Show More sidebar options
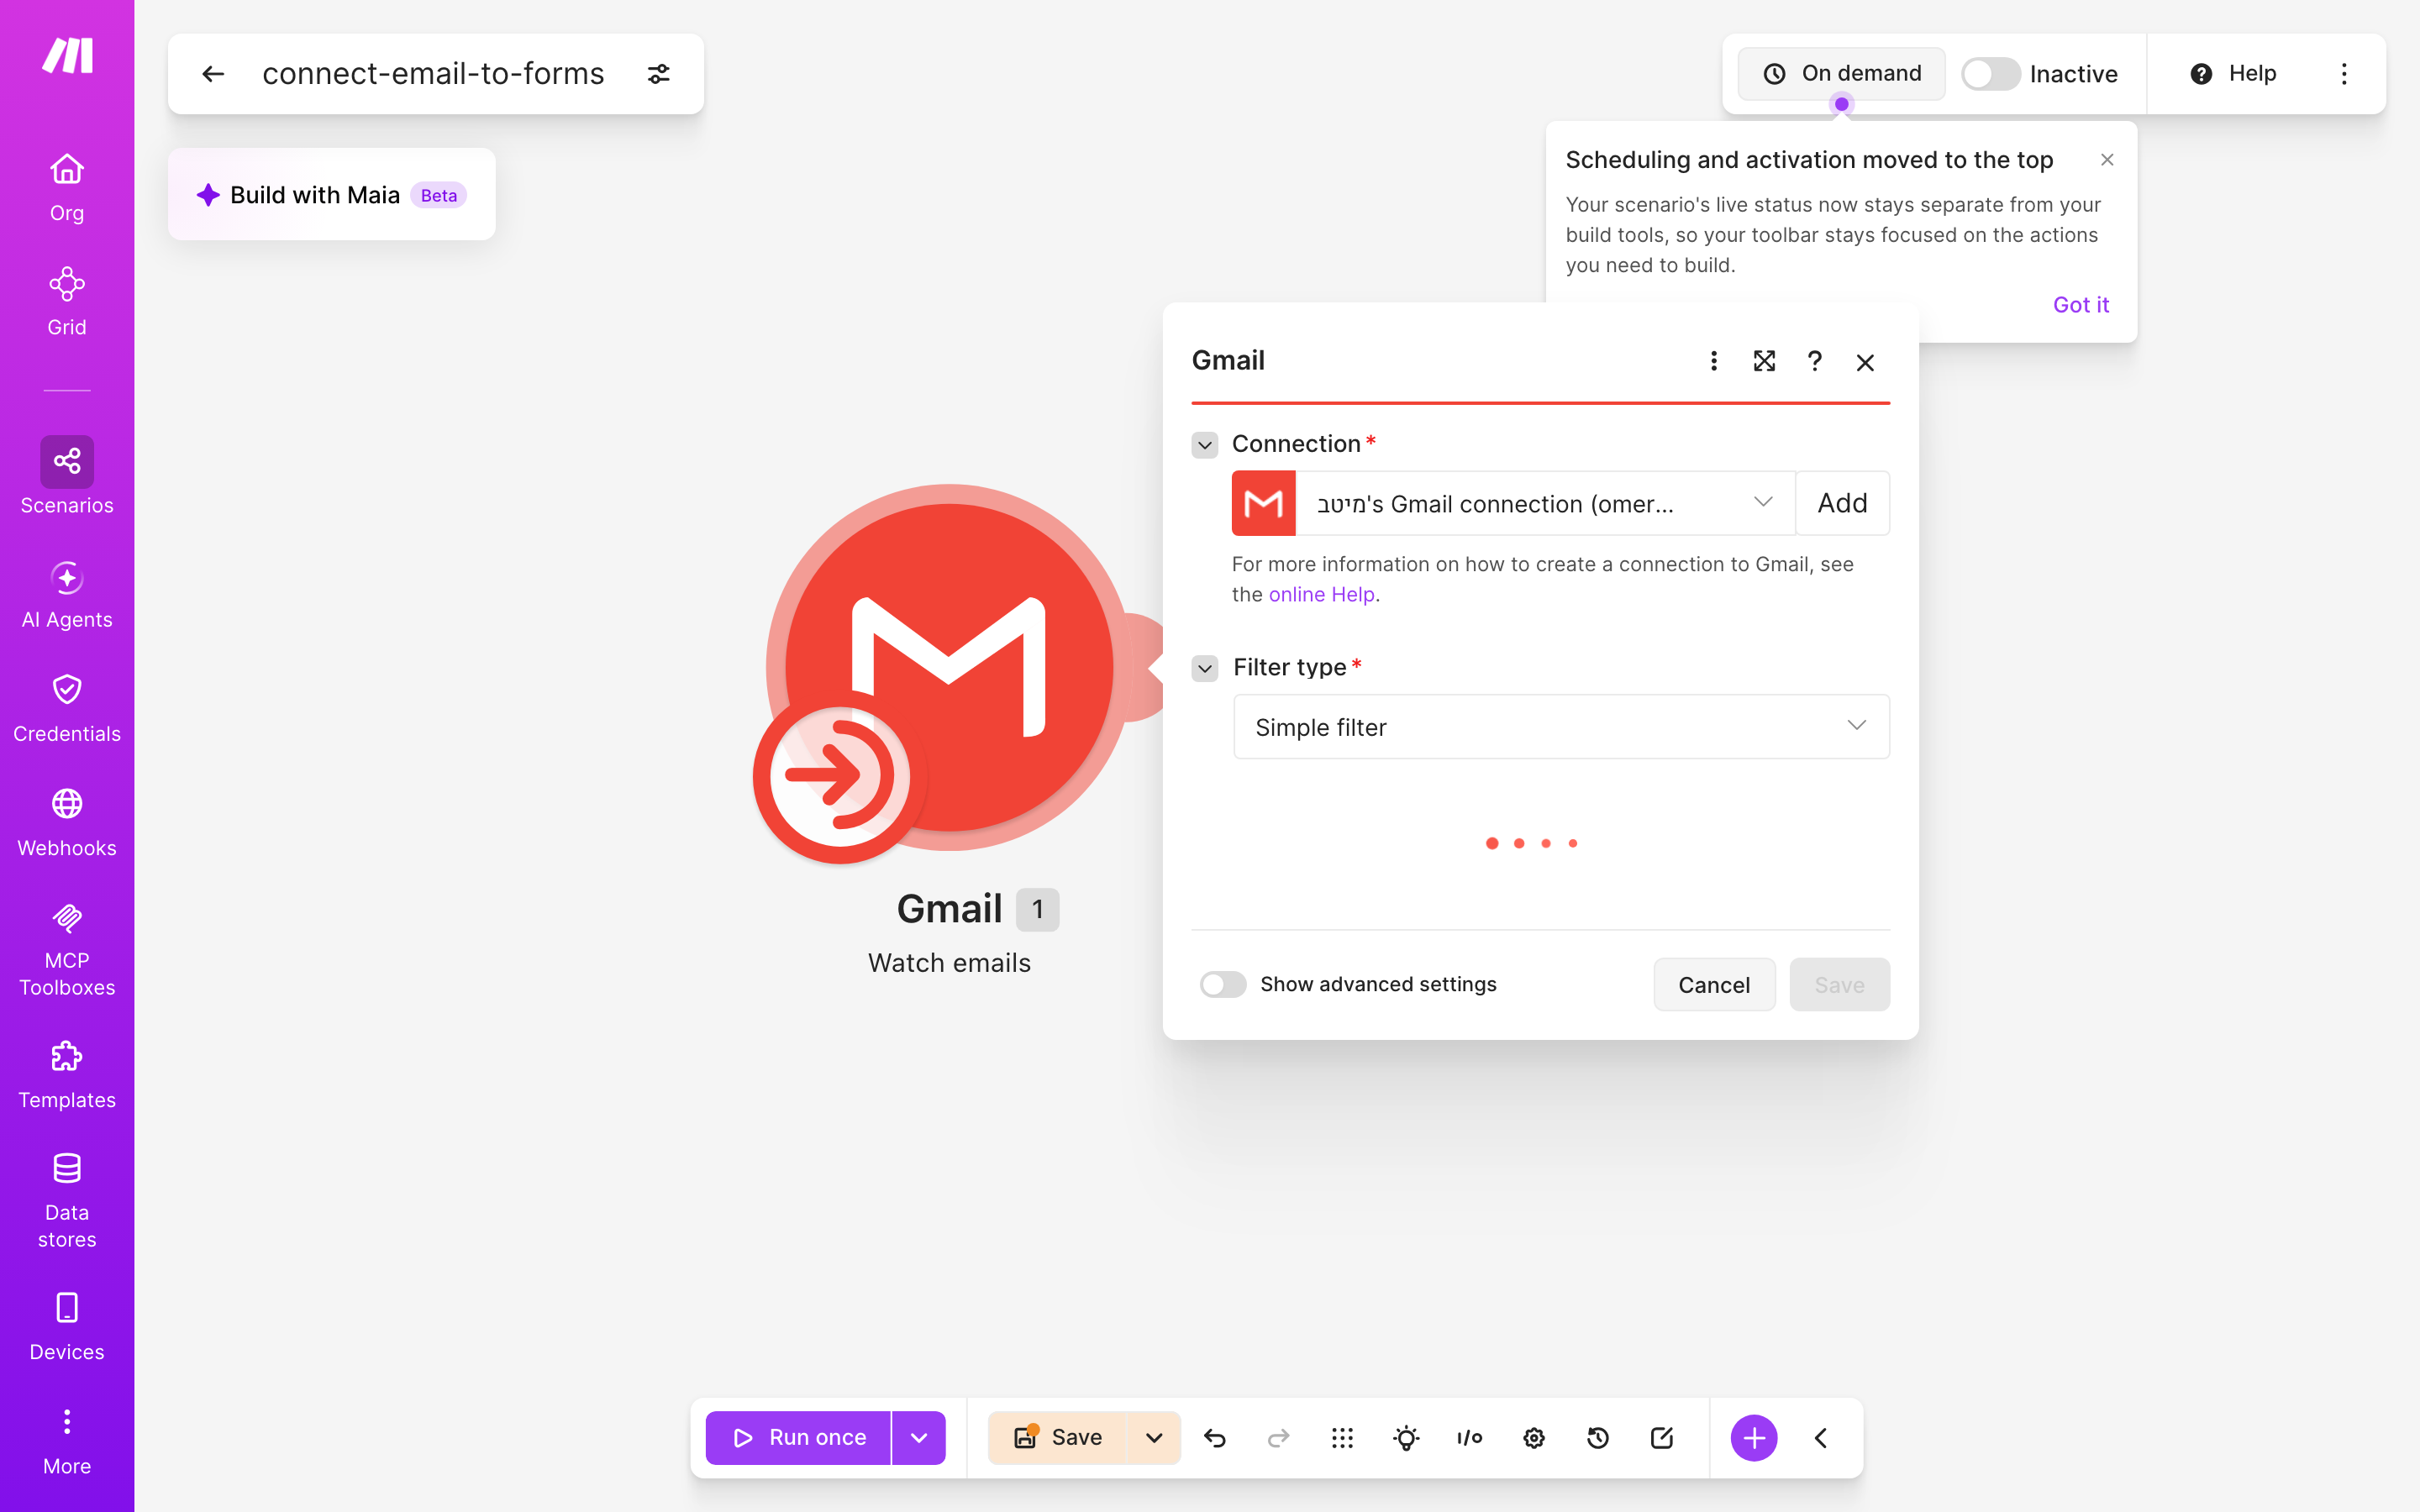 [67, 1441]
